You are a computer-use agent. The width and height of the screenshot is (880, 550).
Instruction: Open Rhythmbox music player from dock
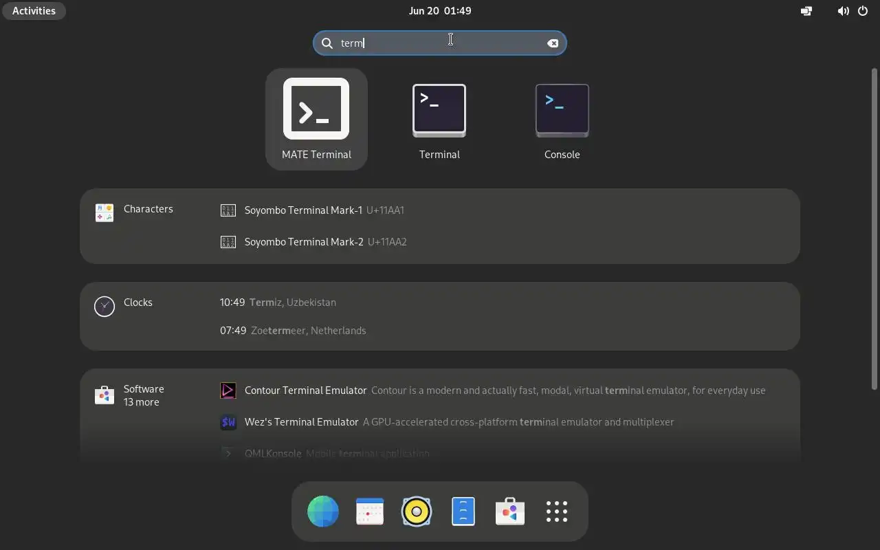click(417, 511)
